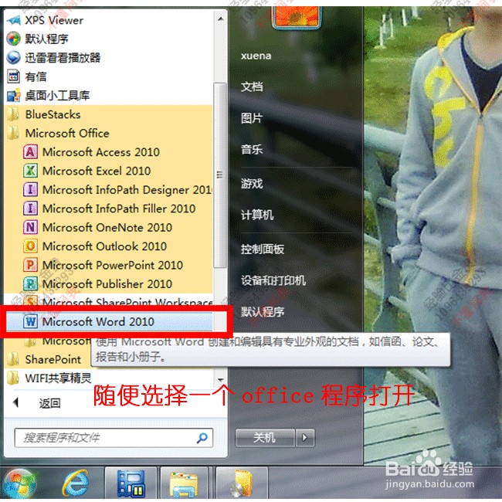Click the blue monitor taskbar icon

(131, 483)
